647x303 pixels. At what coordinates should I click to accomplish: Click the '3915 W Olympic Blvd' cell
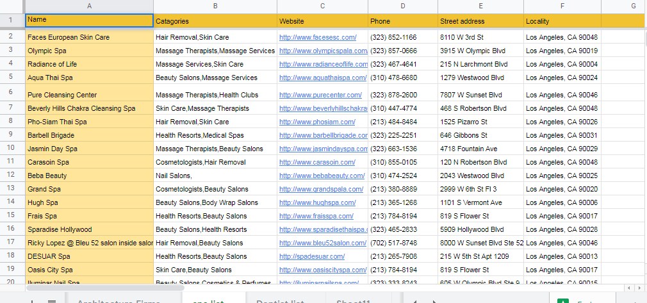[480, 51]
